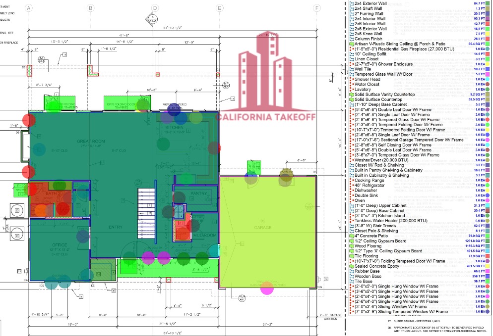Click the Washer/Dryer count icon

[351, 160]
